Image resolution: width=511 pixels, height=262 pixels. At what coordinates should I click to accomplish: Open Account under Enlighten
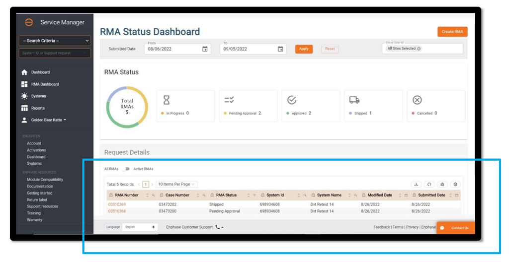click(x=34, y=143)
